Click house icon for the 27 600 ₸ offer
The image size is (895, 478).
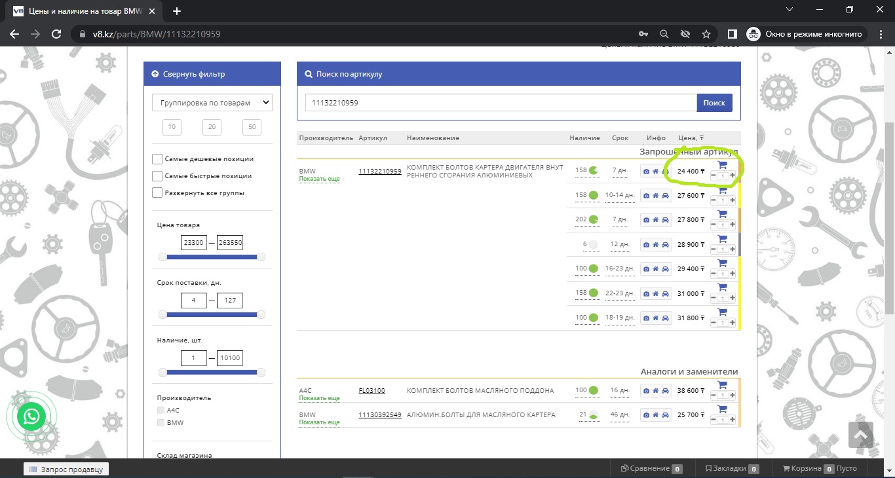pyautogui.click(x=655, y=195)
